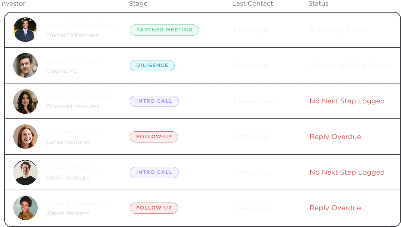The image size is (401, 227).
Task: Open No Next Step Logged for Finepoint Ventures
Action: tap(347, 101)
